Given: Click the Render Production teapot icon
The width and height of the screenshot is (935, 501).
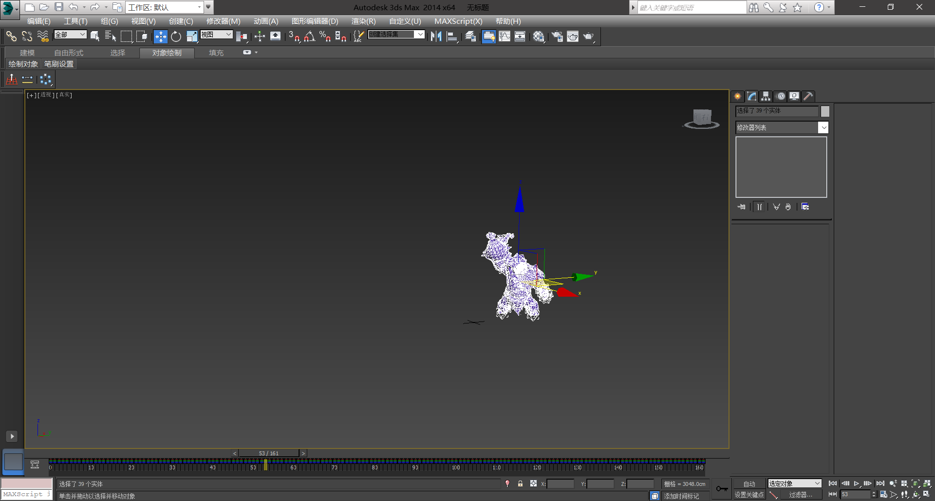Looking at the screenshot, I should click(589, 36).
